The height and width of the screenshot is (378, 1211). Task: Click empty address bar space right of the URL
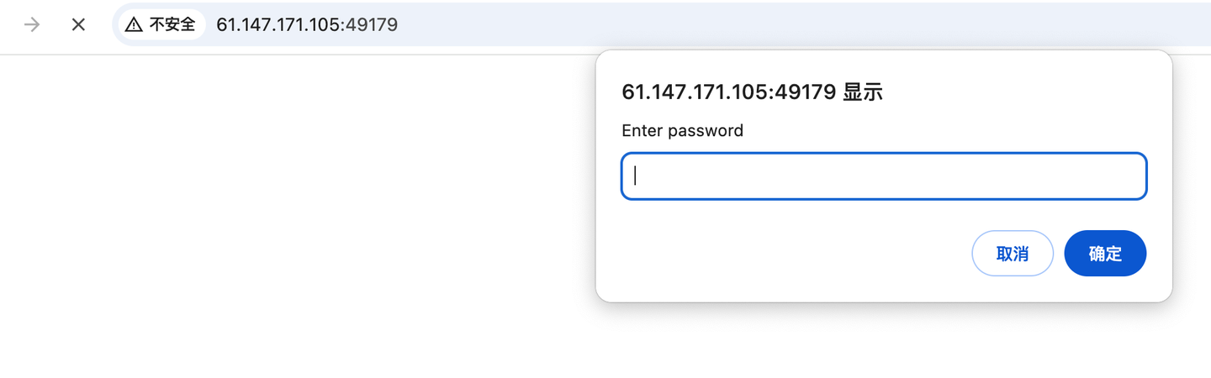coord(757,24)
